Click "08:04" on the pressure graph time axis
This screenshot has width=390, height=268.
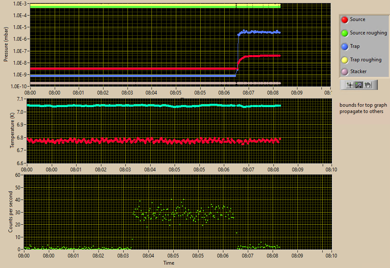coord(151,93)
